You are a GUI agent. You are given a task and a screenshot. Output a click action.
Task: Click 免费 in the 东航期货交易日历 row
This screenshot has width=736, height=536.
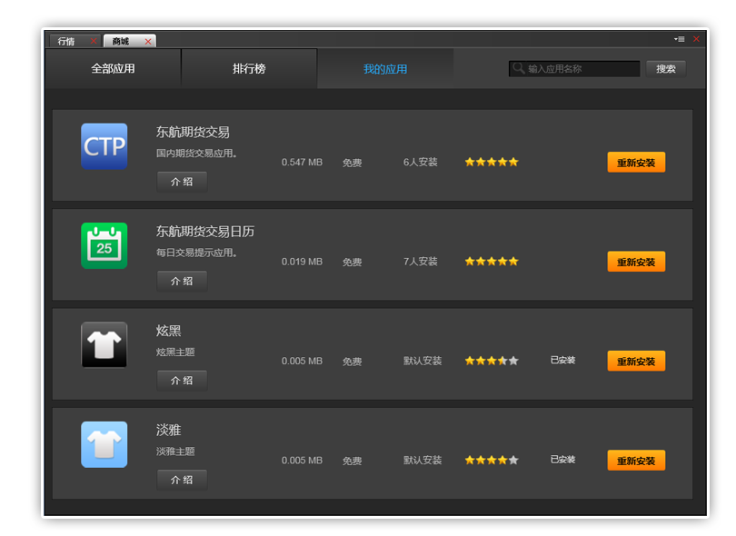(352, 262)
